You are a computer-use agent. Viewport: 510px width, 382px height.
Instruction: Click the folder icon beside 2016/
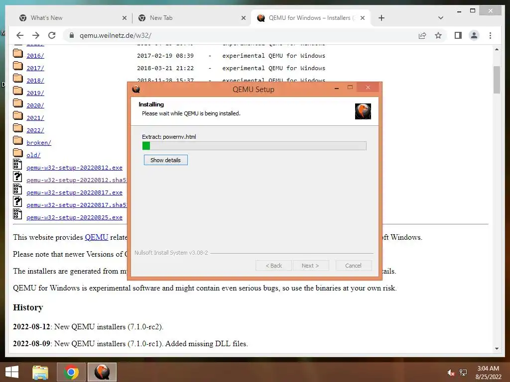(x=18, y=53)
